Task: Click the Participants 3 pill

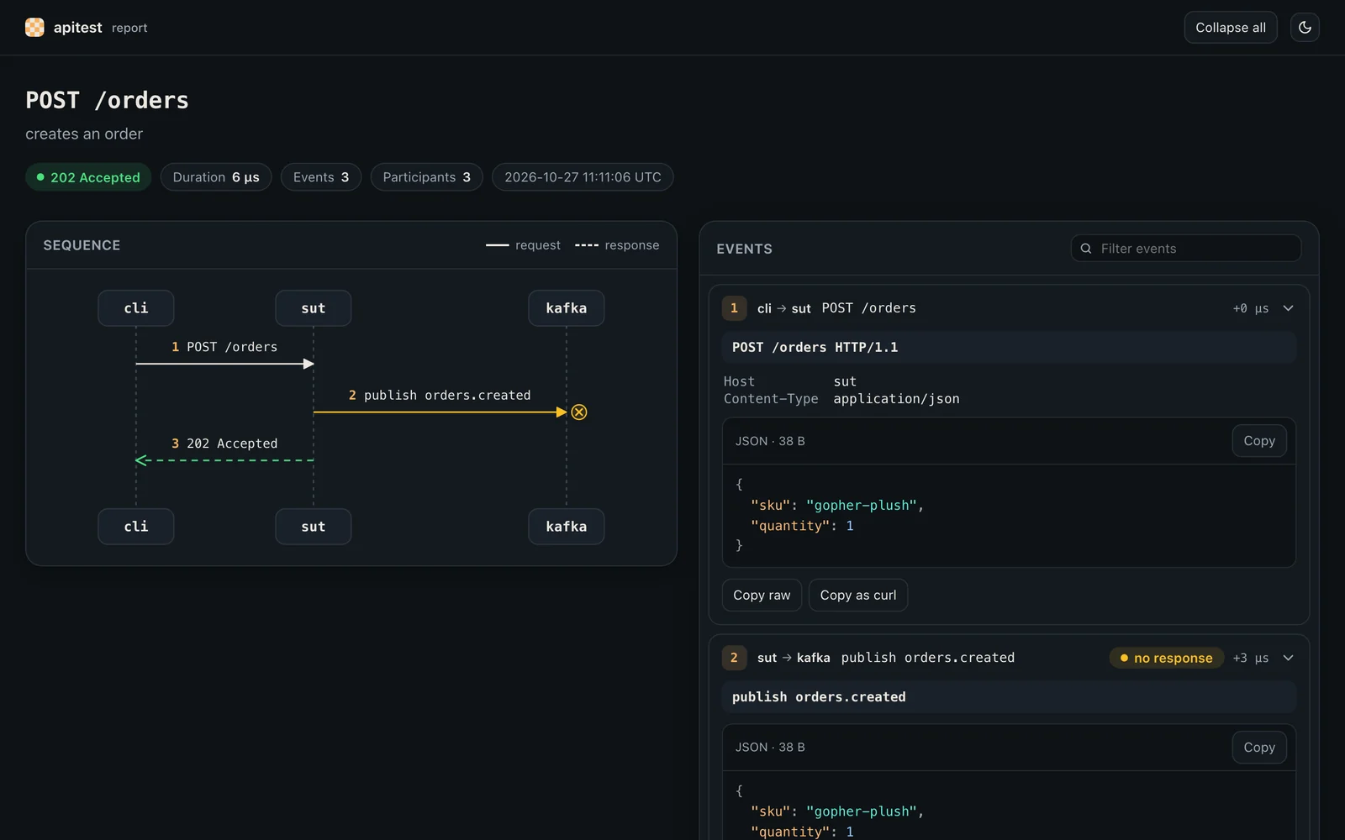Action: 426,177
